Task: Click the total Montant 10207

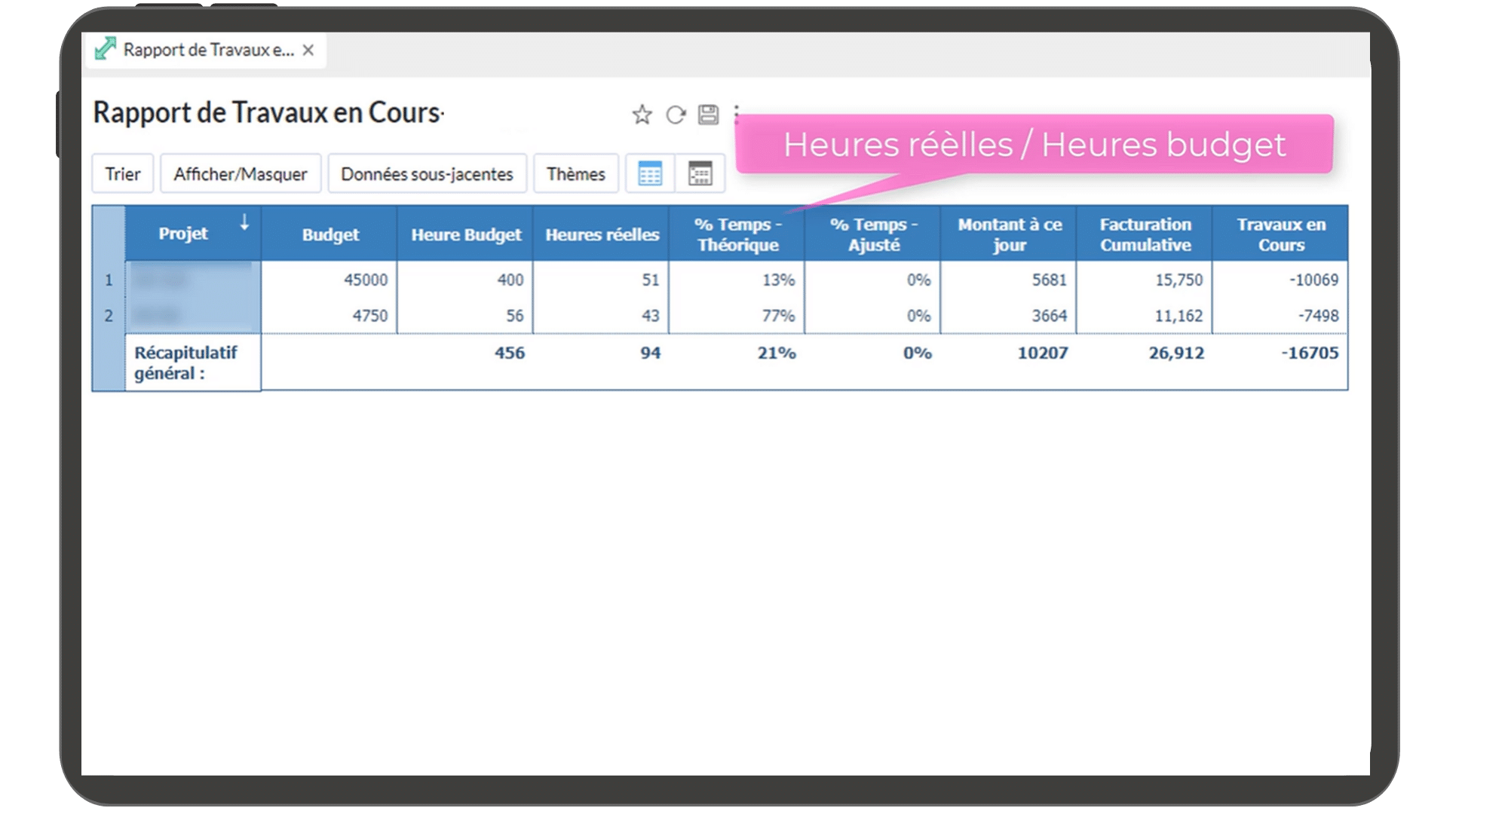Action: click(1043, 353)
